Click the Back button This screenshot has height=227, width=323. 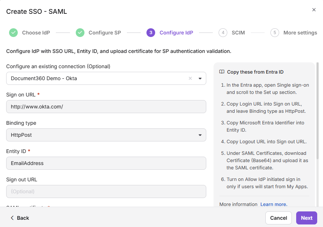click(x=20, y=218)
